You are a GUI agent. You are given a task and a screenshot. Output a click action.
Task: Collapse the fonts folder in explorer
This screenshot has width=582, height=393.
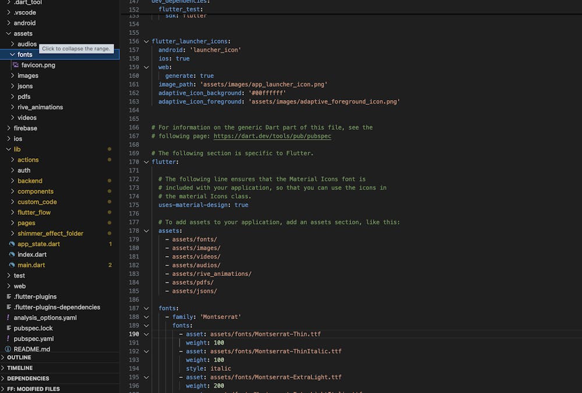[x=12, y=55]
